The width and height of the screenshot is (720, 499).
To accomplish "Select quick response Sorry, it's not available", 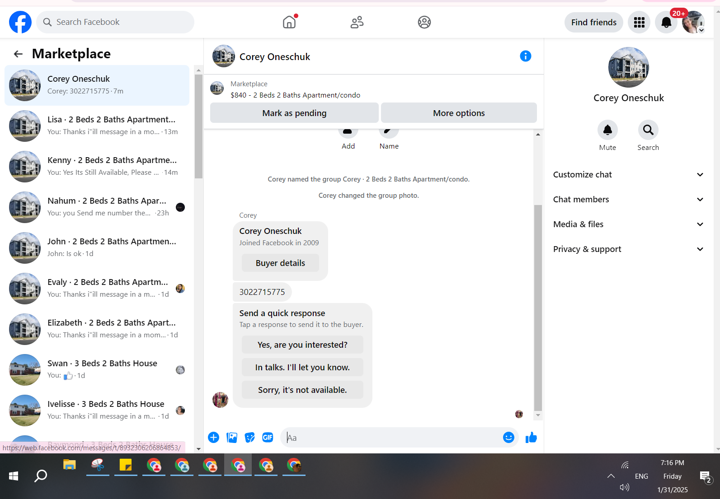I will (302, 390).
